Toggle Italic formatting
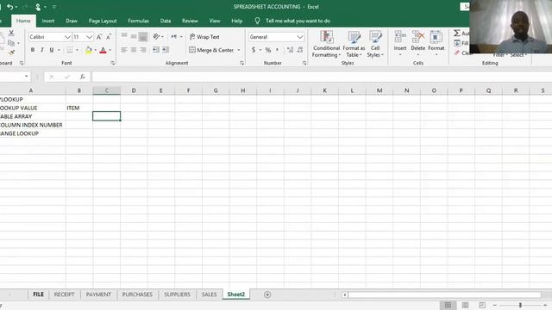The width and height of the screenshot is (552, 310). [x=42, y=50]
